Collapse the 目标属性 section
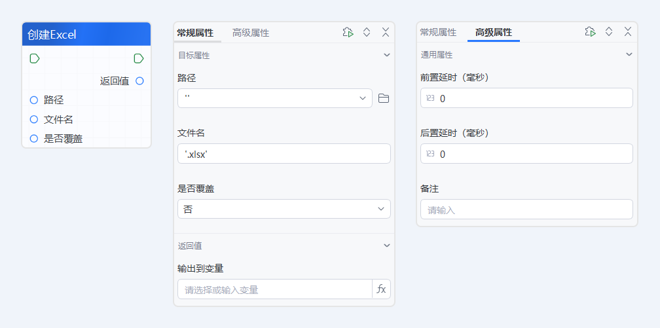The height and width of the screenshot is (328, 660). 386,56
